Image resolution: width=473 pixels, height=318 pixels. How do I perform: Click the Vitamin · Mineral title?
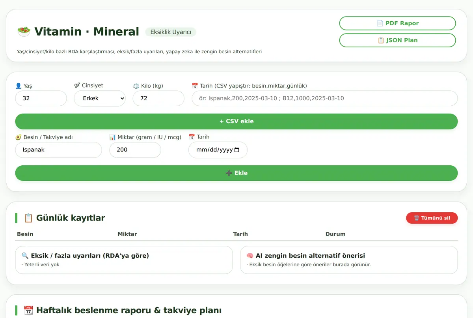(87, 32)
